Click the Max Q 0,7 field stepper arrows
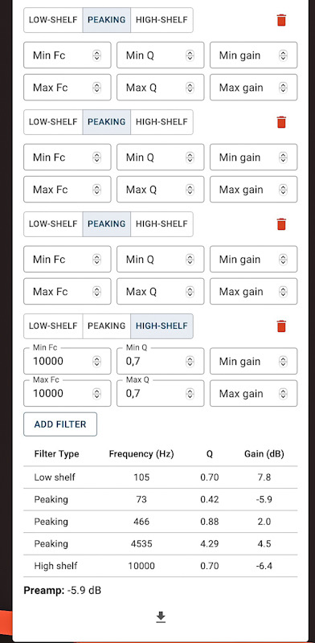Screen dimensions: 315x643 (190, 394)
